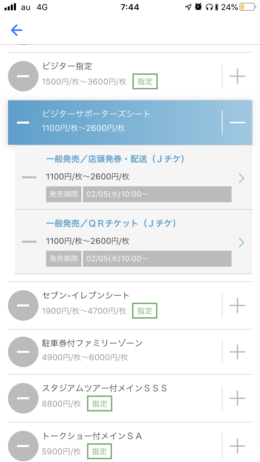The image size is (260, 462).
Task: Open 一般発売／店頭発券・配送（Ｊチケ） link
Action: [x=115, y=159]
